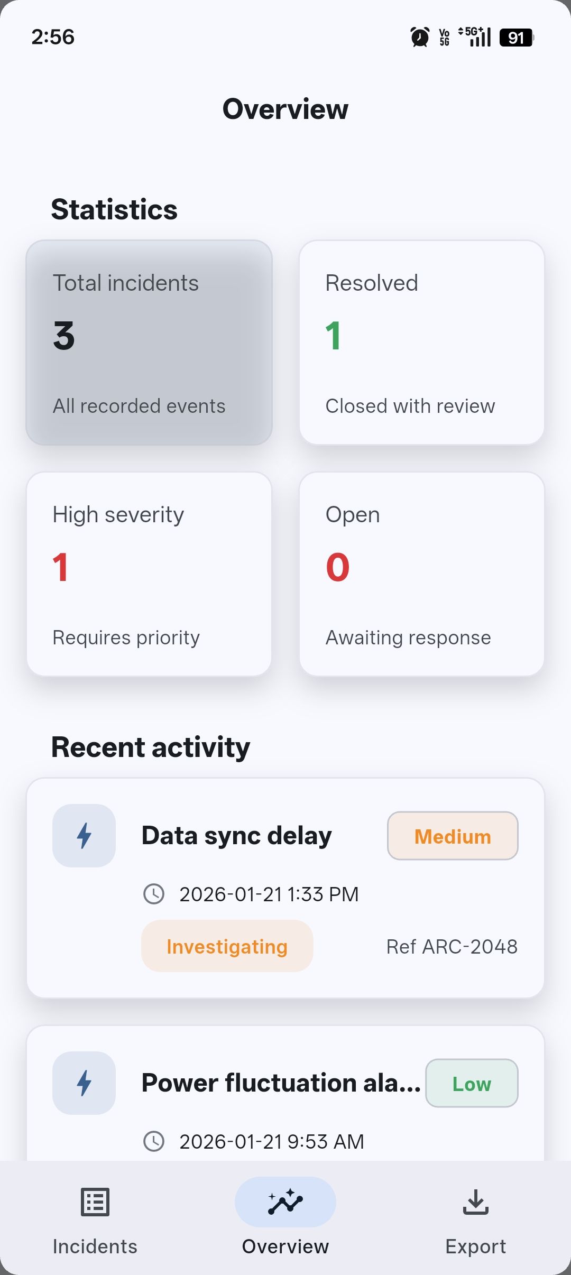Tap the Investigating status chip

227,946
